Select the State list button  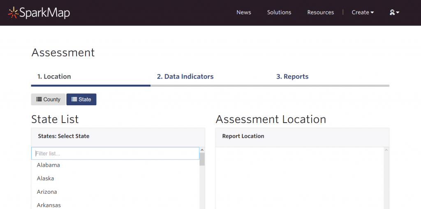(81, 100)
